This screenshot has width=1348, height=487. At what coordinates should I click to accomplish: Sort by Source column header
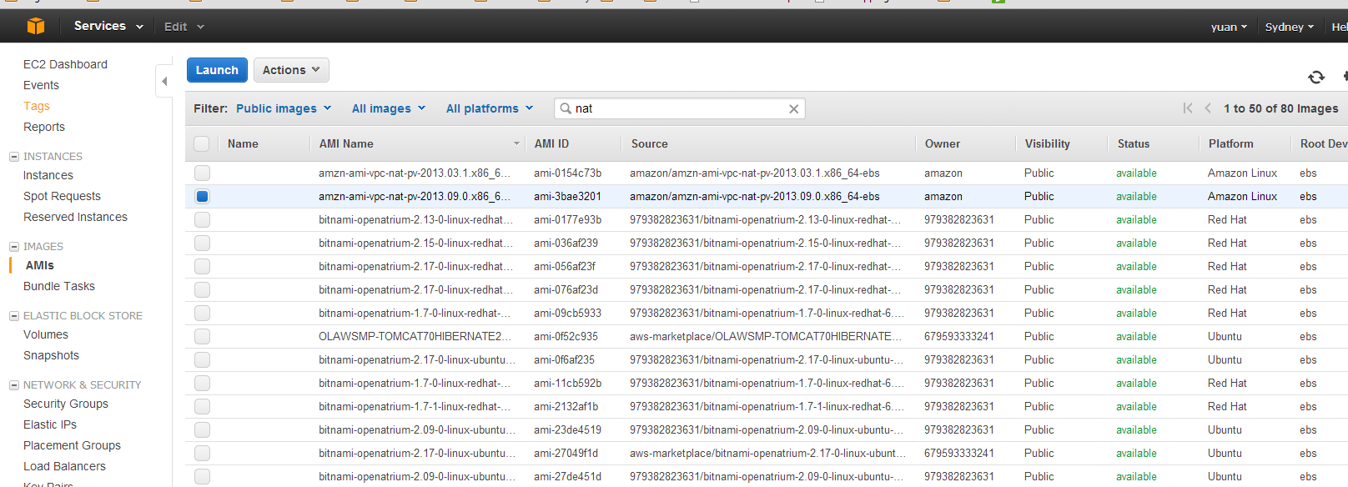coord(649,143)
